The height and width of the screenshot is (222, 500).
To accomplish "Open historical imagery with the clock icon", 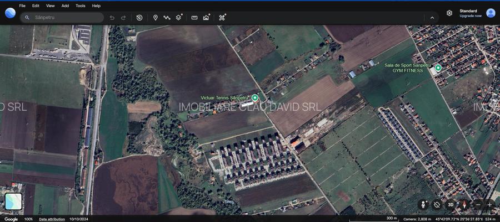I will pos(139,18).
